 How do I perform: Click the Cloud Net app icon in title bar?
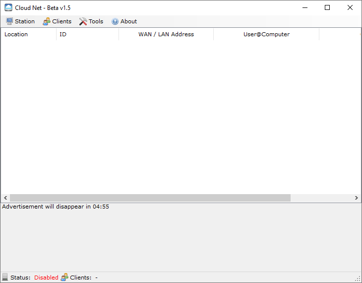pyautogui.click(x=8, y=7)
